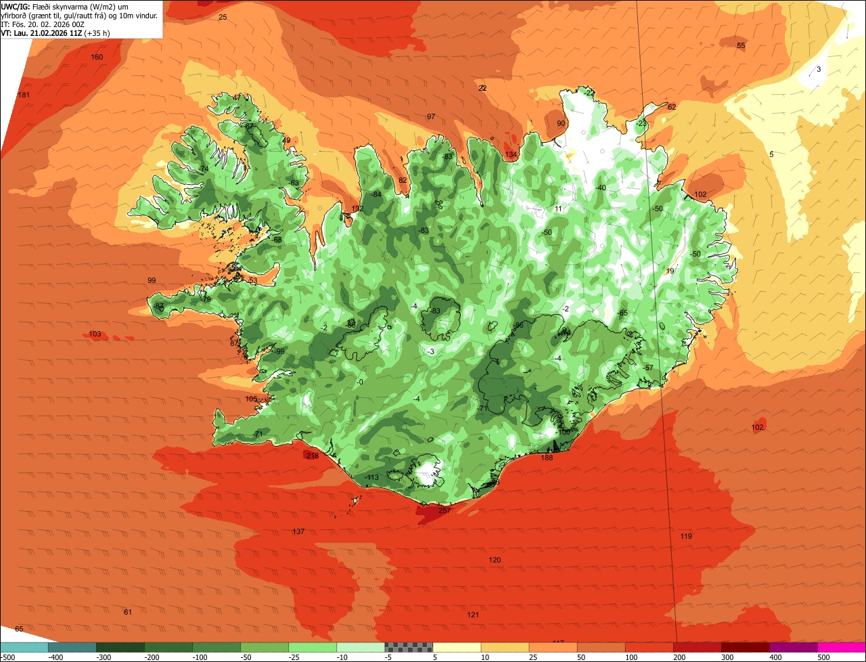Click the '-74' value in the Westfjords

point(203,169)
